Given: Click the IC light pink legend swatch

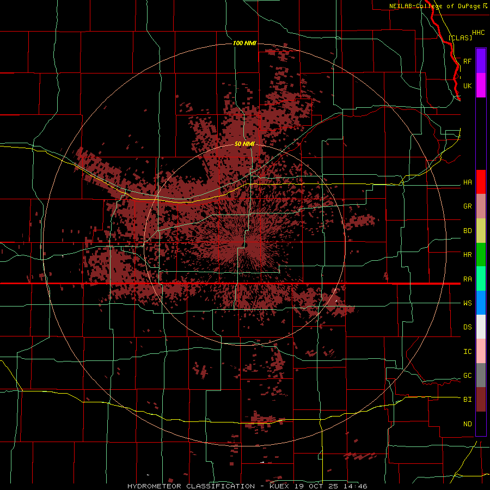Looking at the screenshot, I should 481,351.
